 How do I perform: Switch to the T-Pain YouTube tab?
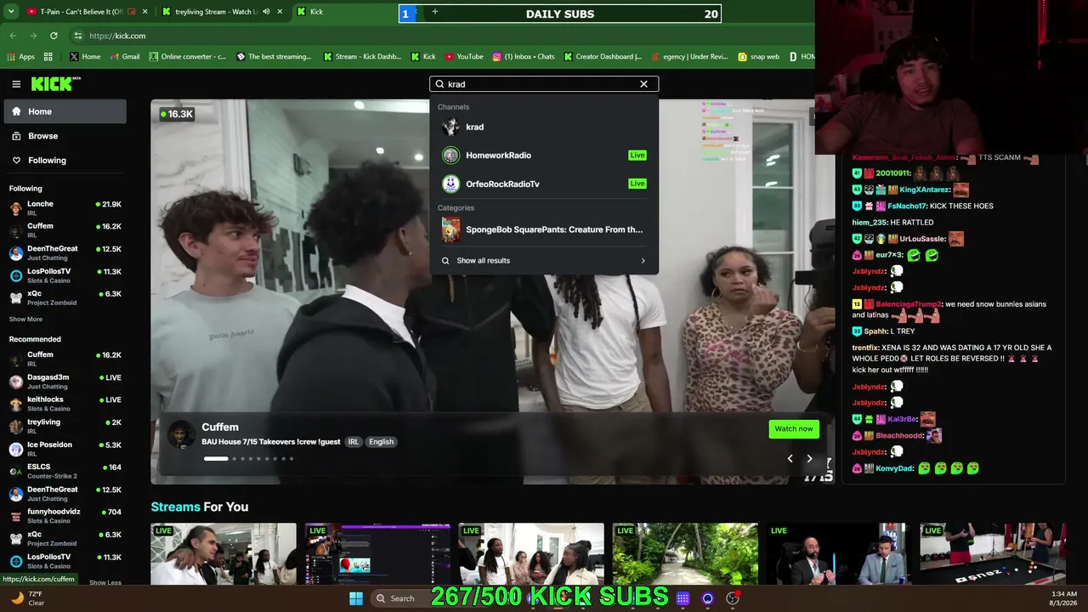(x=82, y=12)
